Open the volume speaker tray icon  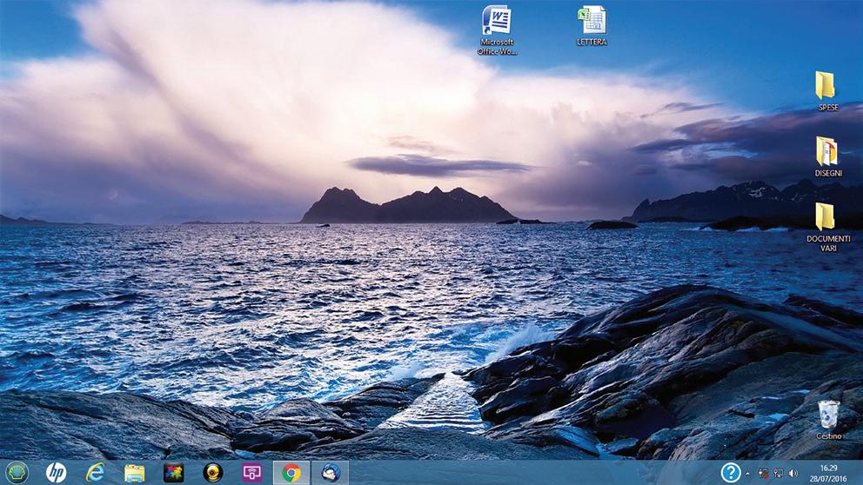click(x=793, y=473)
